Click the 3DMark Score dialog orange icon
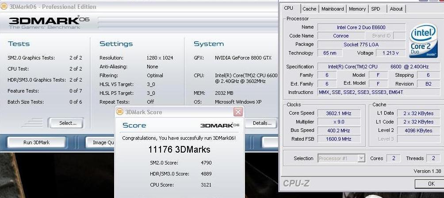 pos(120,112)
